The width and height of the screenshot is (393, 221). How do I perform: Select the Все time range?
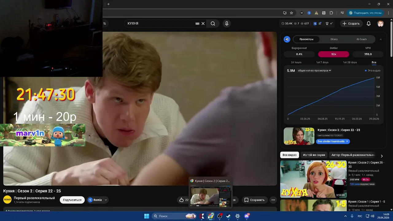point(374,62)
